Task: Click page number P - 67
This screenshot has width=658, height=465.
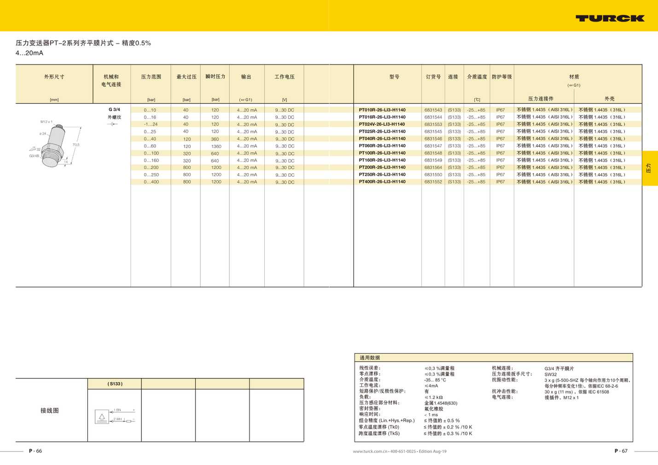Action: coord(621,451)
